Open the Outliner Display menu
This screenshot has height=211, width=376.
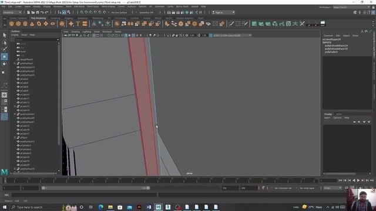tap(15, 35)
